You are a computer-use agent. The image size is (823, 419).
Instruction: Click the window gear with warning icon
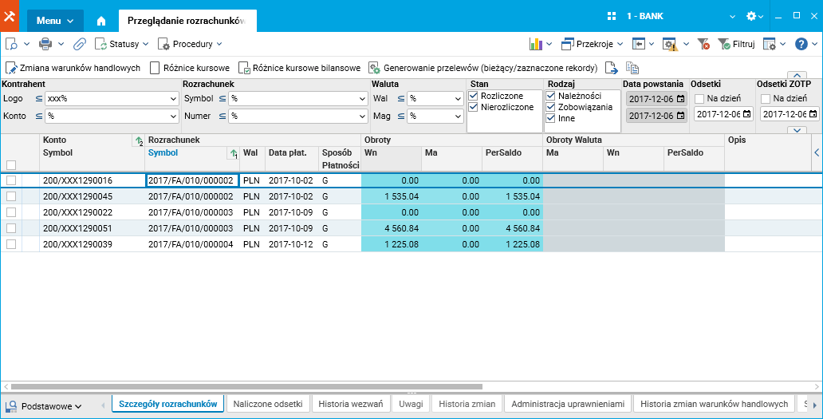[670, 44]
